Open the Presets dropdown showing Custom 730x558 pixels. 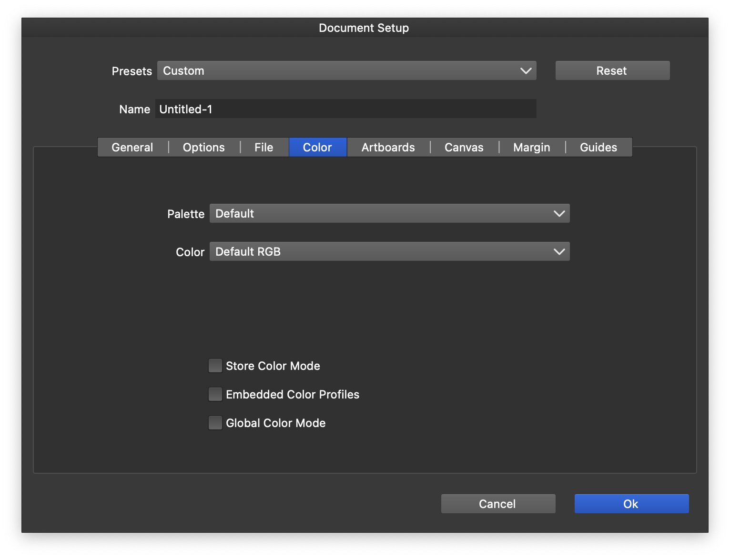(x=346, y=71)
